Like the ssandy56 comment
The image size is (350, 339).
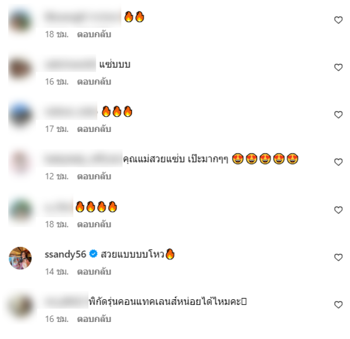(x=338, y=257)
